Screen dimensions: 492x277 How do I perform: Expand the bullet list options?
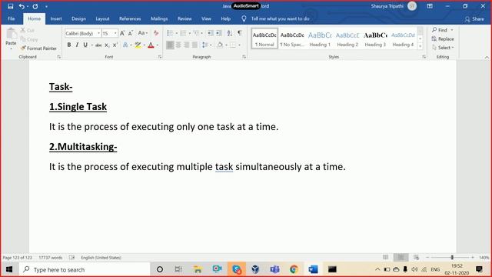tap(176, 33)
